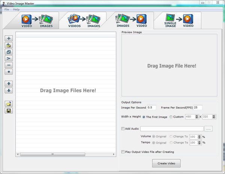Select the Custom size radio button
Image resolution: width=225 pixels, height=174 pixels.
tap(171, 117)
